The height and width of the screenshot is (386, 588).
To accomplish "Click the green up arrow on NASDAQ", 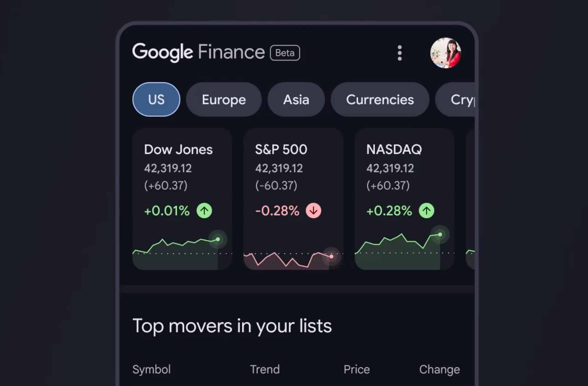I will click(x=426, y=211).
